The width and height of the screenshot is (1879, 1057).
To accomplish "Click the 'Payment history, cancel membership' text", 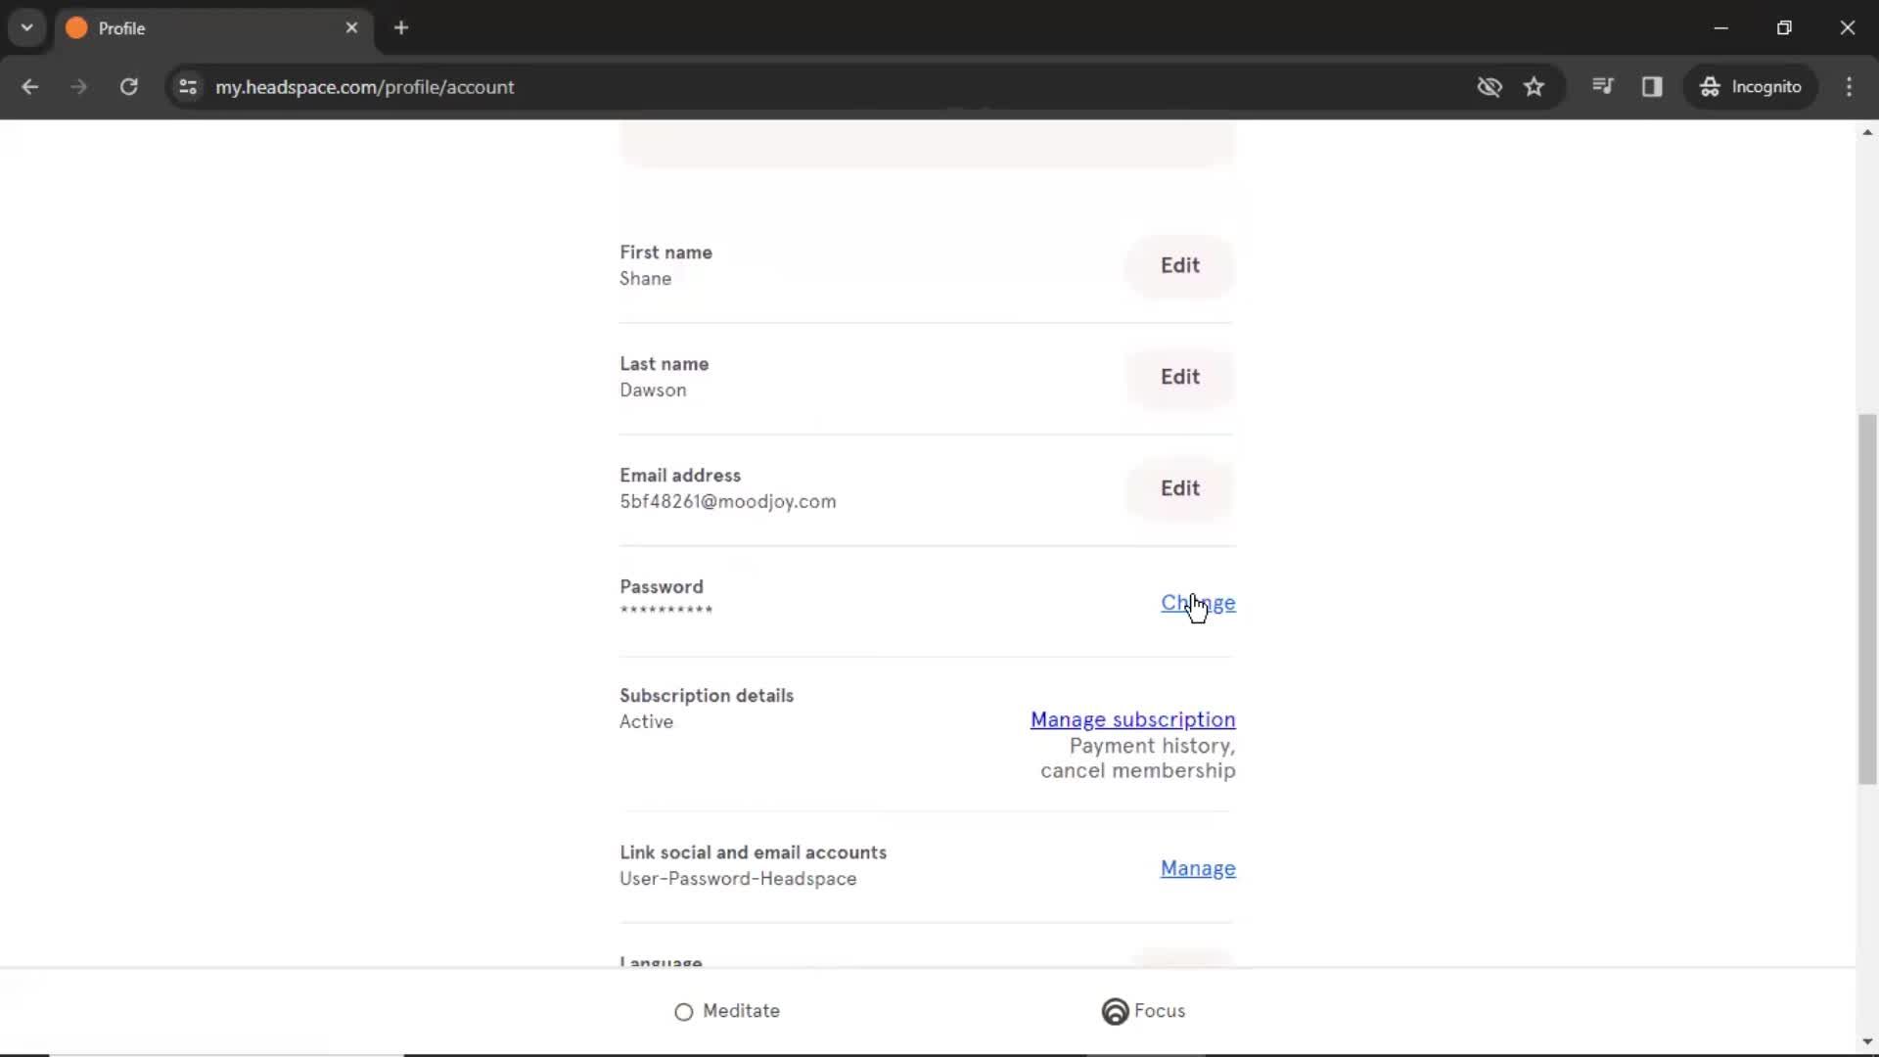I will [x=1137, y=758].
